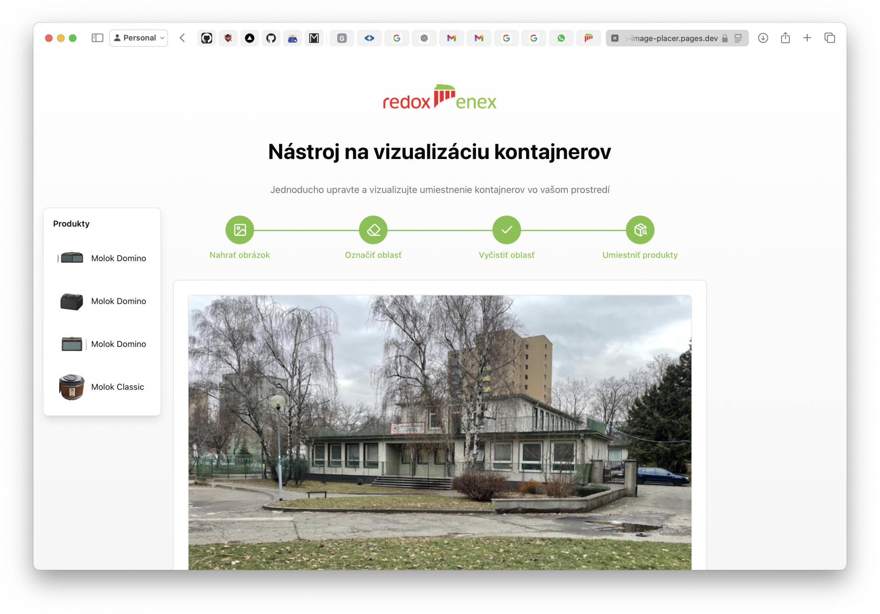Show Safari sidebar with the sidebar icon
This screenshot has height=614, width=880.
(x=97, y=38)
